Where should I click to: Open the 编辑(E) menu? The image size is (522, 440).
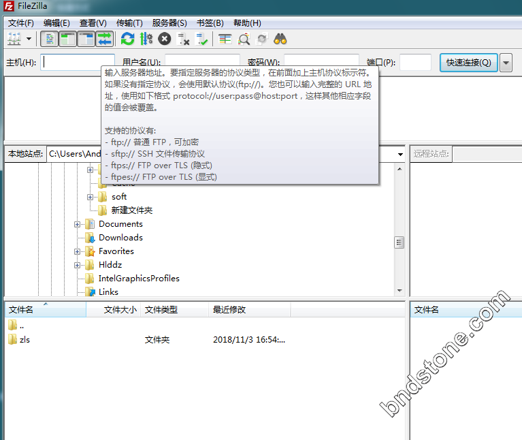(x=56, y=23)
